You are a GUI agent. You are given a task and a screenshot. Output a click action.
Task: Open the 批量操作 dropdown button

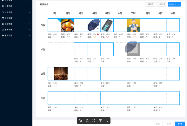coord(174,4)
